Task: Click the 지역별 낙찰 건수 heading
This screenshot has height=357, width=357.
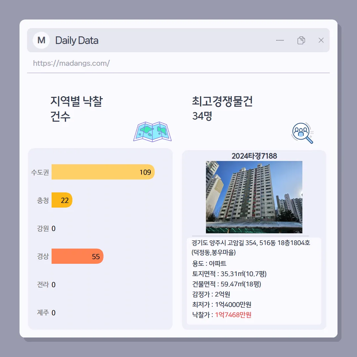Action: 76,109
